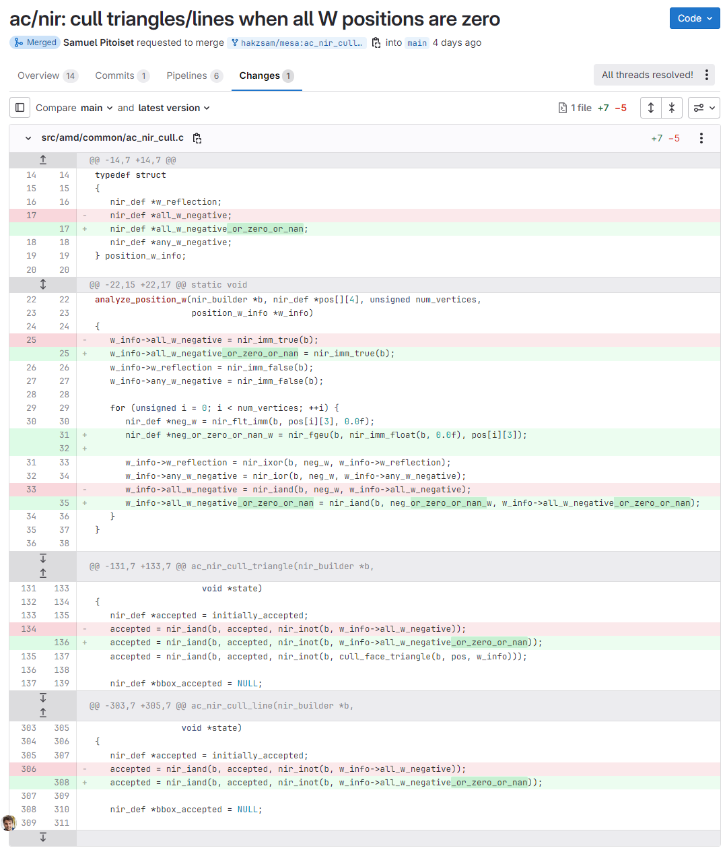This screenshot has width=725, height=850.
Task: Select the Merged status badge
Action: 34,42
